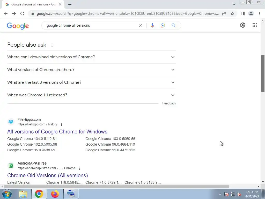Clear the search box with the X
265x199 pixels.
click(x=141, y=25)
